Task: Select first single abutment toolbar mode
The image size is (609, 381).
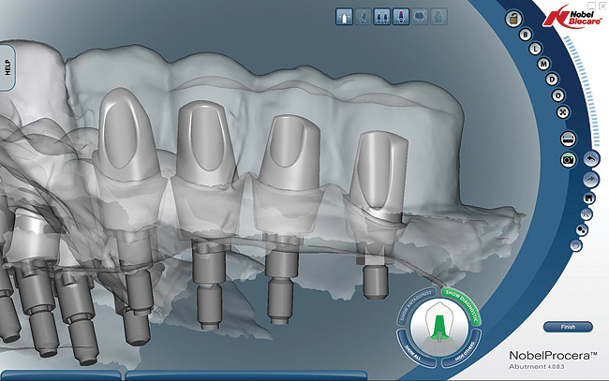Action: tap(343, 16)
